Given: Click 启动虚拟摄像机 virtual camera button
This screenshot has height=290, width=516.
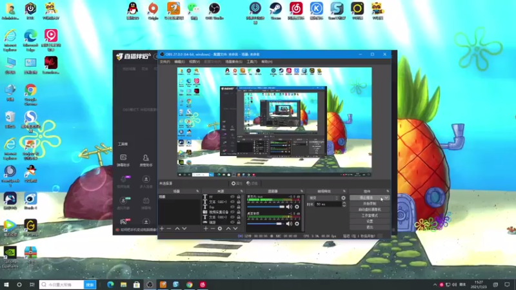Looking at the screenshot, I should (x=370, y=209).
